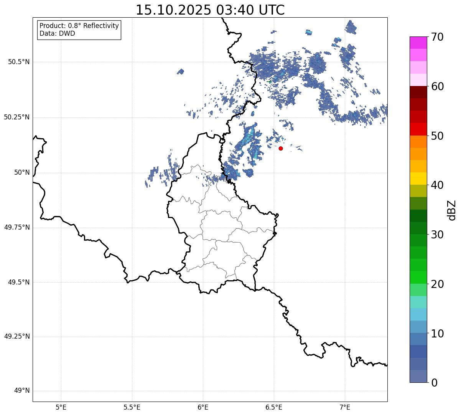Click the latitude label '50.5°N'

[x=18, y=62]
